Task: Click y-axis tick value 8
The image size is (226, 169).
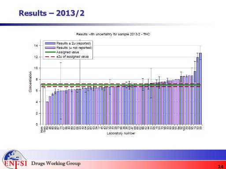Action: point(37,79)
